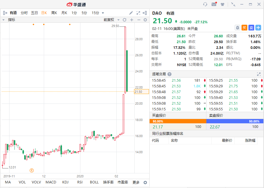Click third orange diamond event marker
Screen dimensions: 264x188
[x=70, y=24]
